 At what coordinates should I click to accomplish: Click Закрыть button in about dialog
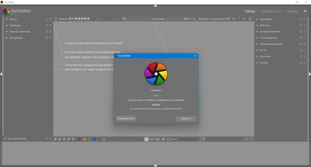coord(186,118)
